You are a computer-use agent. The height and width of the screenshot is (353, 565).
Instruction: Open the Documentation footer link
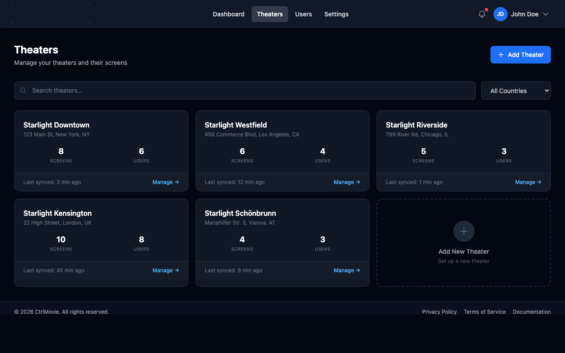pyautogui.click(x=531, y=312)
